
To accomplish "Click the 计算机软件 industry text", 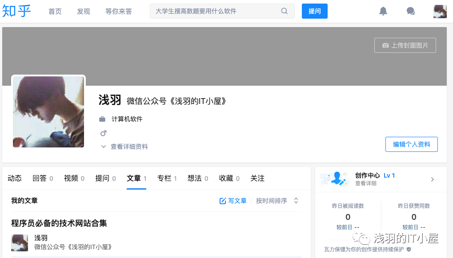I will pos(127,119).
